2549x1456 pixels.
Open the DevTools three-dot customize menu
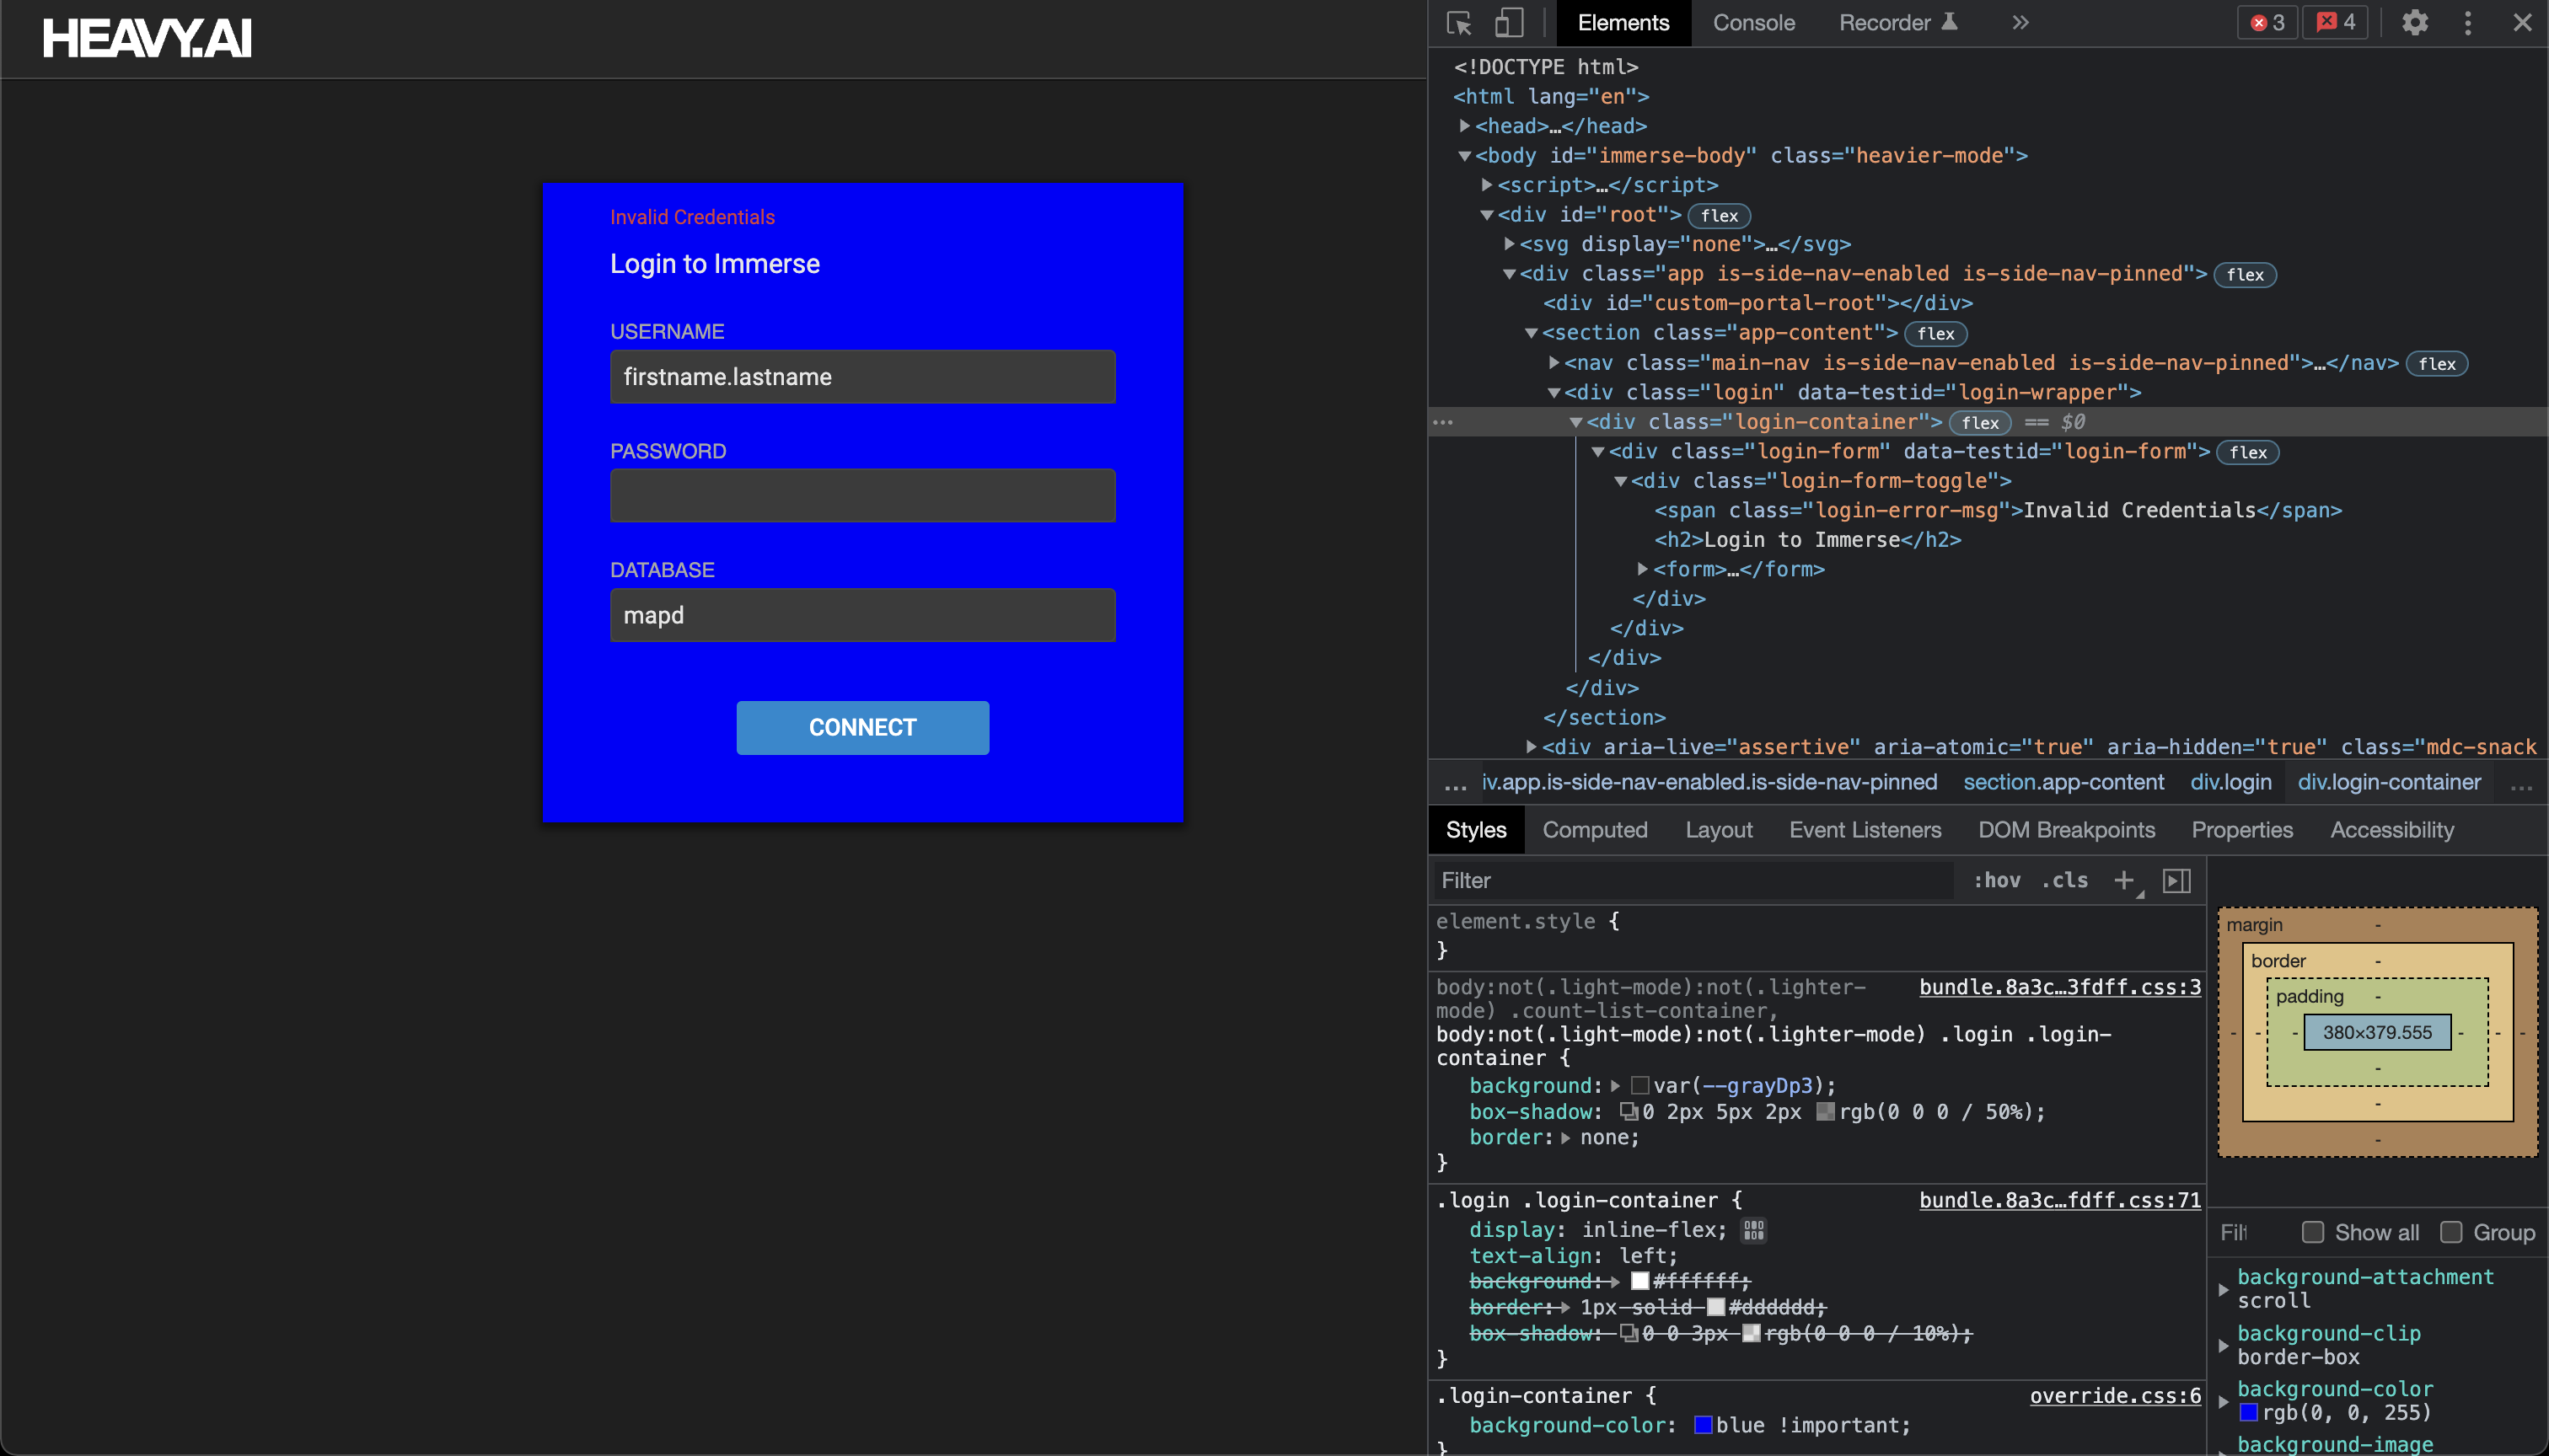pos(2468,22)
